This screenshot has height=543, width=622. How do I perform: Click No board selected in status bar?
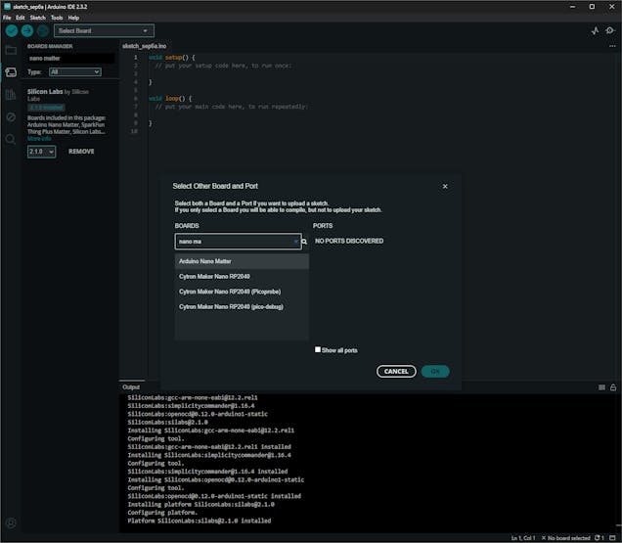coord(565,538)
